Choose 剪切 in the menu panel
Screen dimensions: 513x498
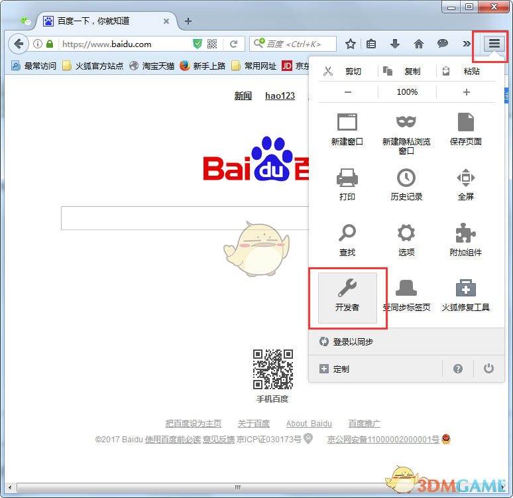347,71
